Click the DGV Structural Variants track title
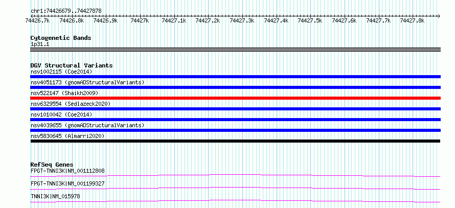The height and width of the screenshot is (208, 455). (72, 65)
